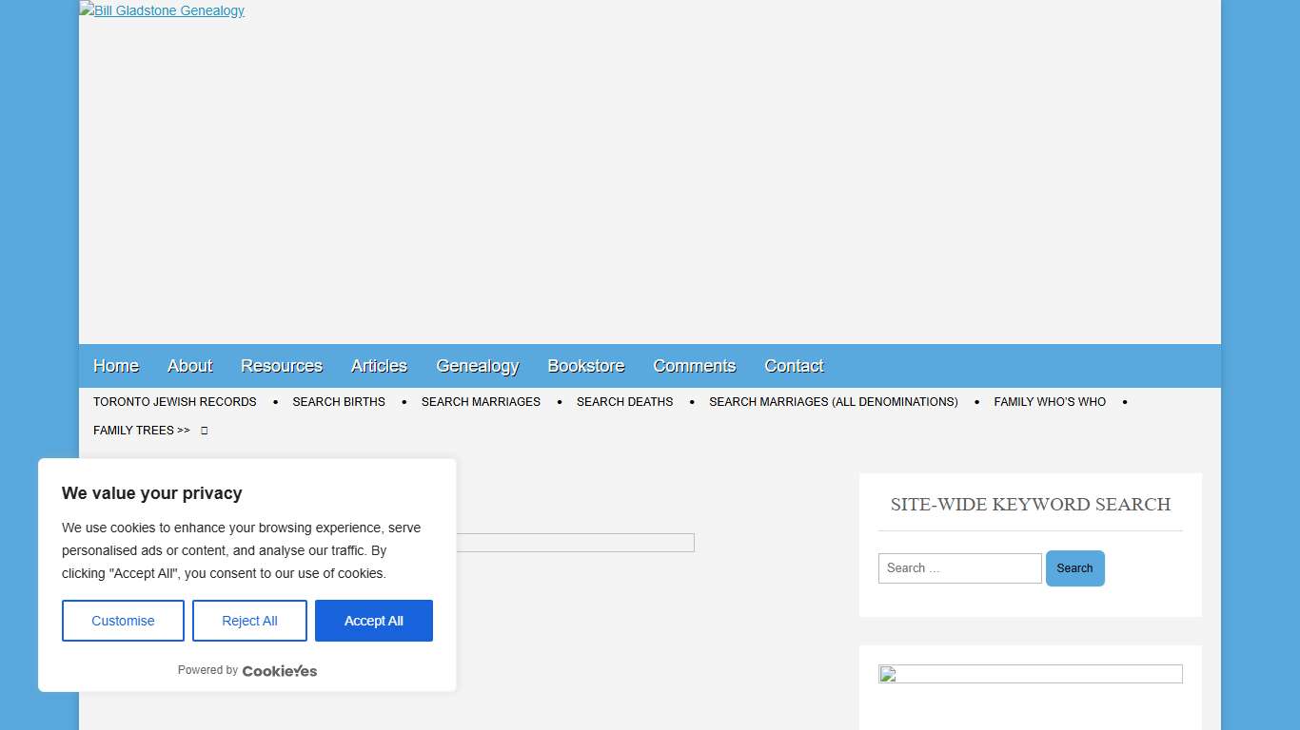The width and height of the screenshot is (1300, 730).
Task: Expand the Genealogy menu
Action: (477, 366)
